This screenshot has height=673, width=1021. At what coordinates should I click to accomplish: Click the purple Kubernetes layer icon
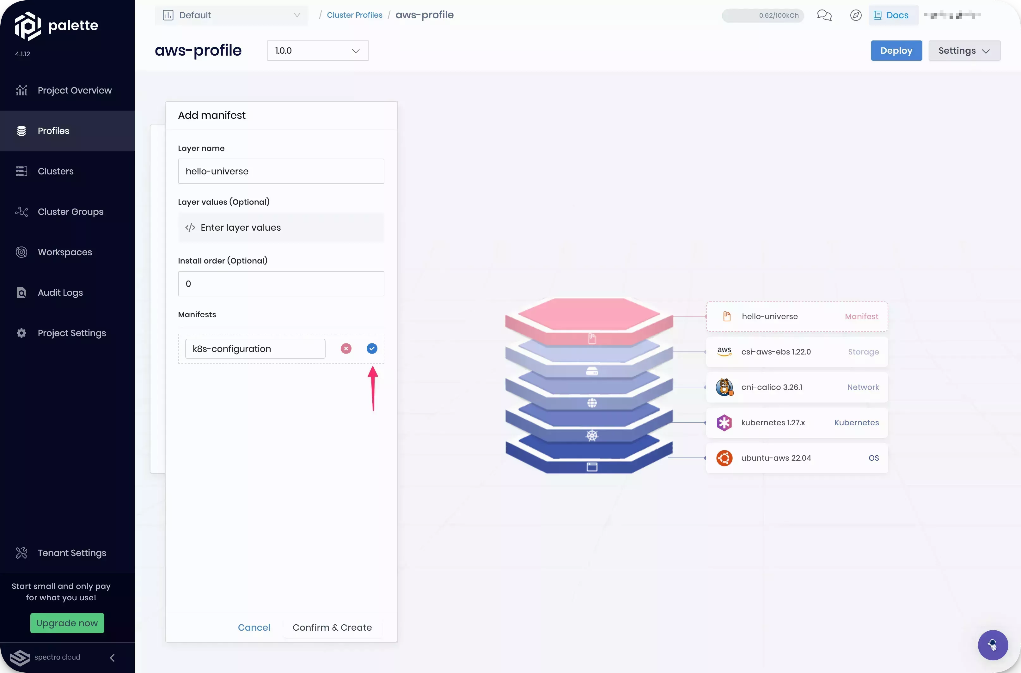[x=724, y=423]
